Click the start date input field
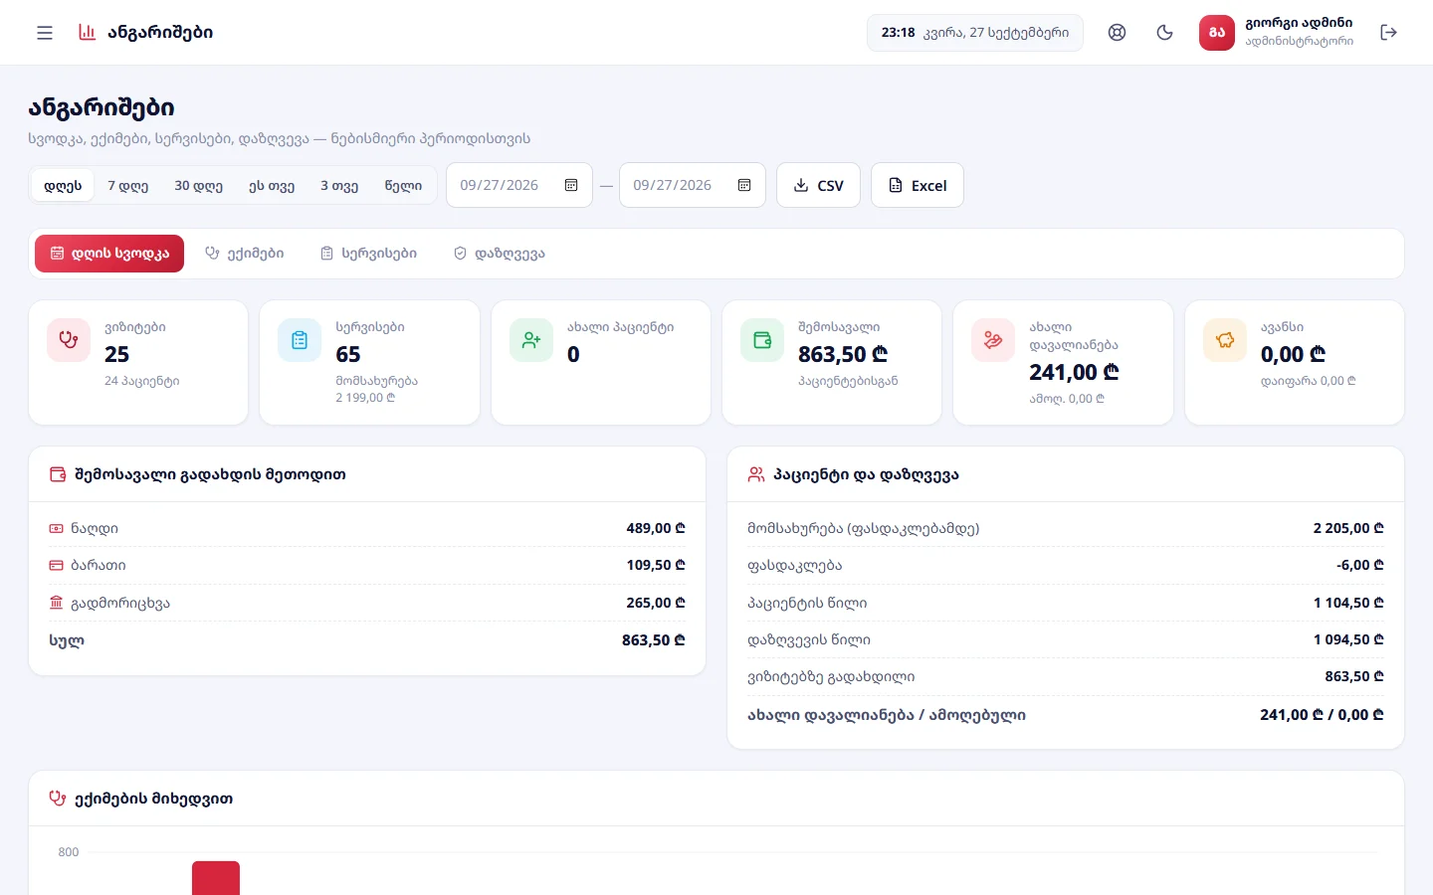This screenshot has height=895, width=1433. tap(519, 185)
